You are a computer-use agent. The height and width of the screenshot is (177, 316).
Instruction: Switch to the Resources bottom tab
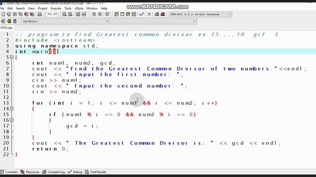pyautogui.click(x=30, y=172)
